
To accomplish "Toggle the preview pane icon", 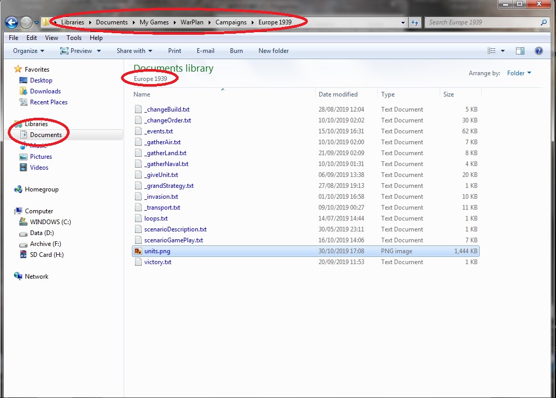I will coord(520,51).
